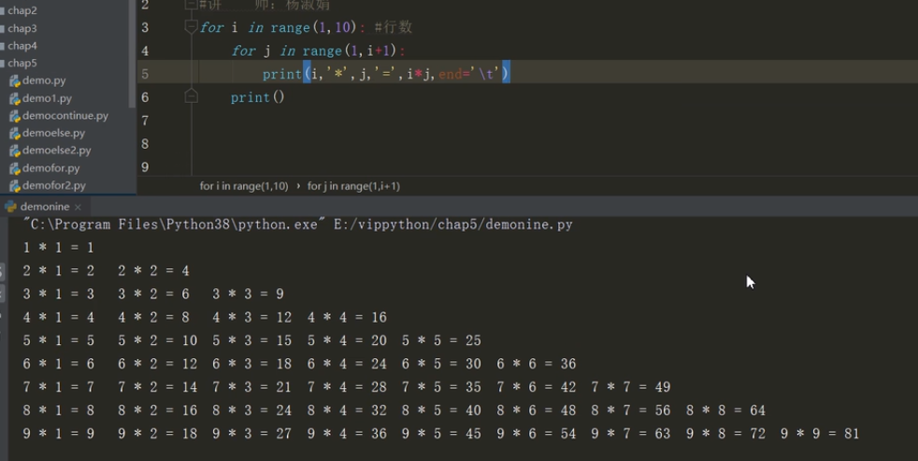Select the chap3 folder in project tree
Viewport: 918px width, 461px height.
22,28
